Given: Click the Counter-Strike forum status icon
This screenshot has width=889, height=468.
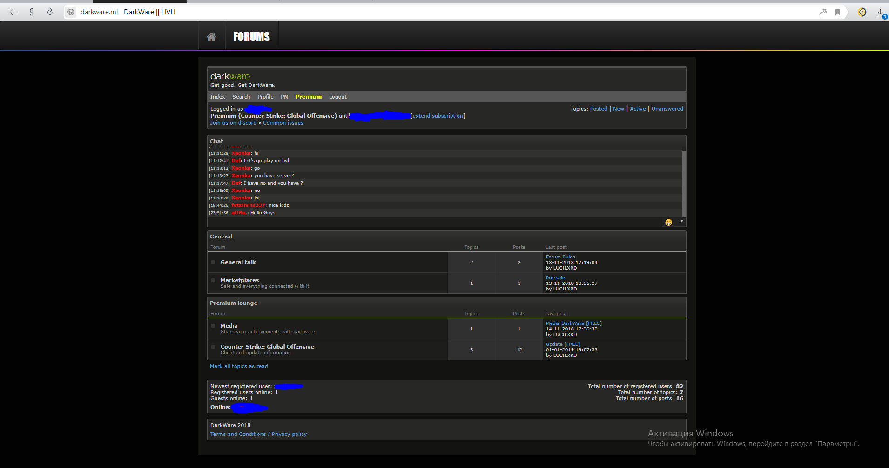Looking at the screenshot, I should [x=213, y=347].
